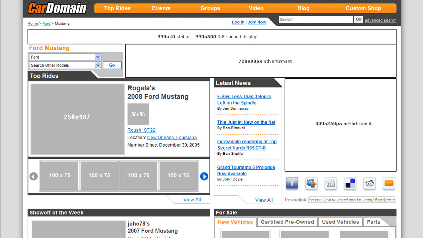Go to next thumbnails with blue arrow
This screenshot has width=423, height=238.
204,177
